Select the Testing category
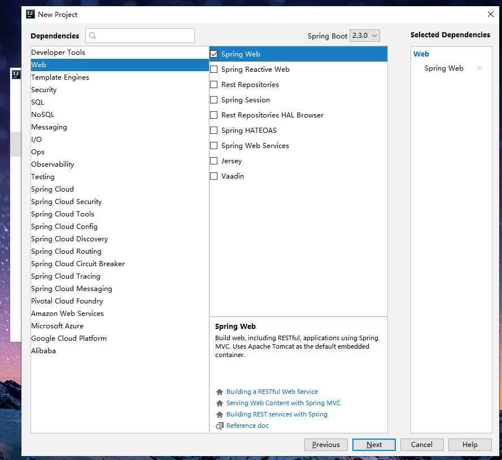The image size is (502, 460). tap(120, 177)
